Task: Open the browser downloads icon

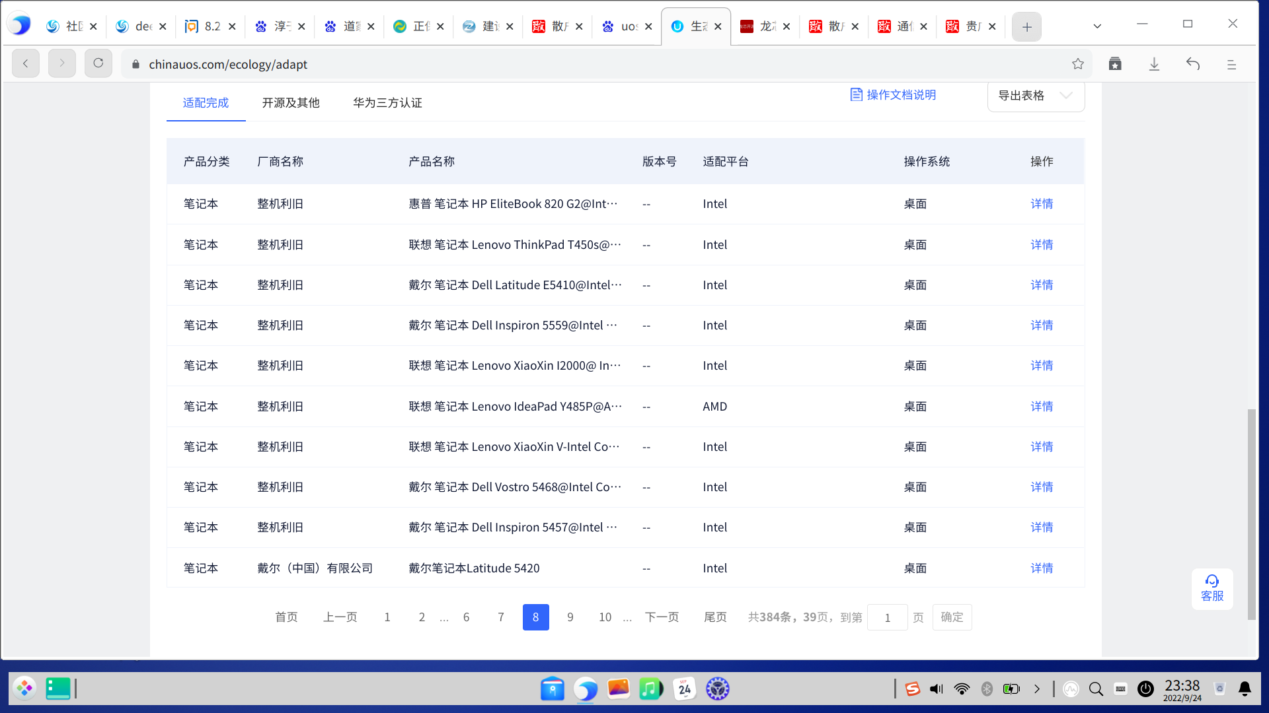Action: 1154,64
